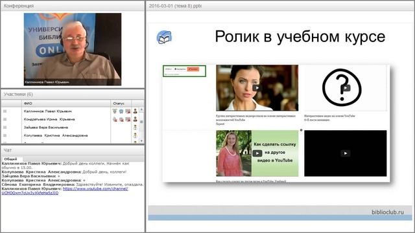Click the pptx presentation title bar

click(280, 6)
